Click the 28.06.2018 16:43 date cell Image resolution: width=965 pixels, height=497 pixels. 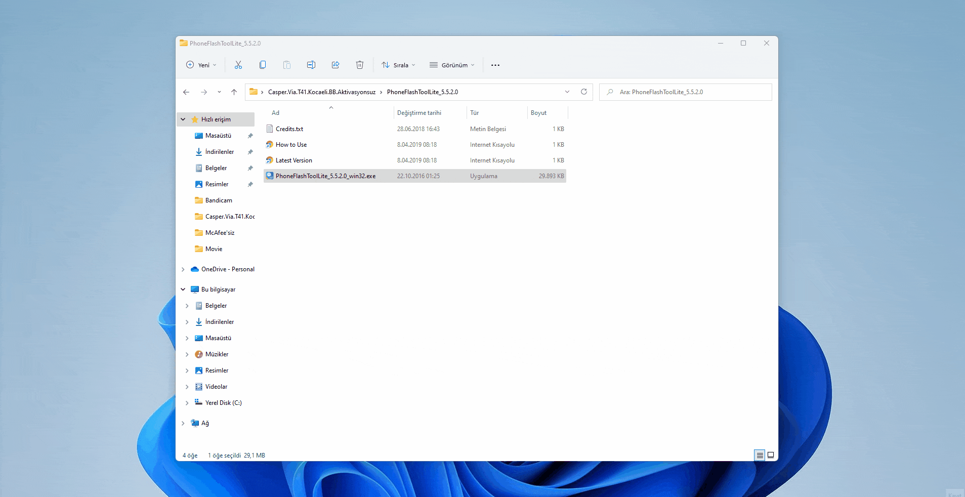click(x=418, y=129)
